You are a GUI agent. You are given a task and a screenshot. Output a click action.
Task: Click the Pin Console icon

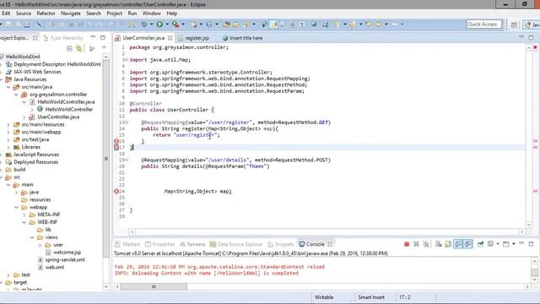point(480,244)
